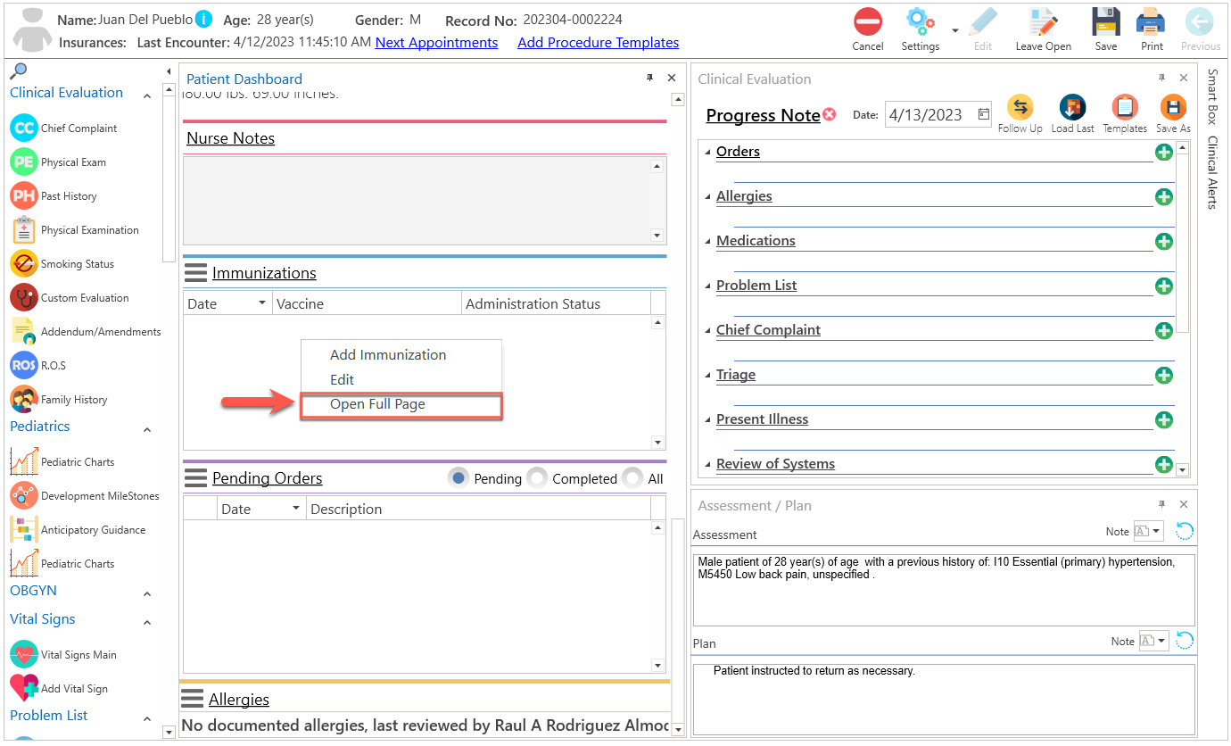1231x746 pixels.
Task: Click the Load Last icon
Action: [1072, 108]
